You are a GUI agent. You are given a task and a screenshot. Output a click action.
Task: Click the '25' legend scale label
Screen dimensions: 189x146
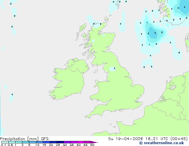coord(58,145)
